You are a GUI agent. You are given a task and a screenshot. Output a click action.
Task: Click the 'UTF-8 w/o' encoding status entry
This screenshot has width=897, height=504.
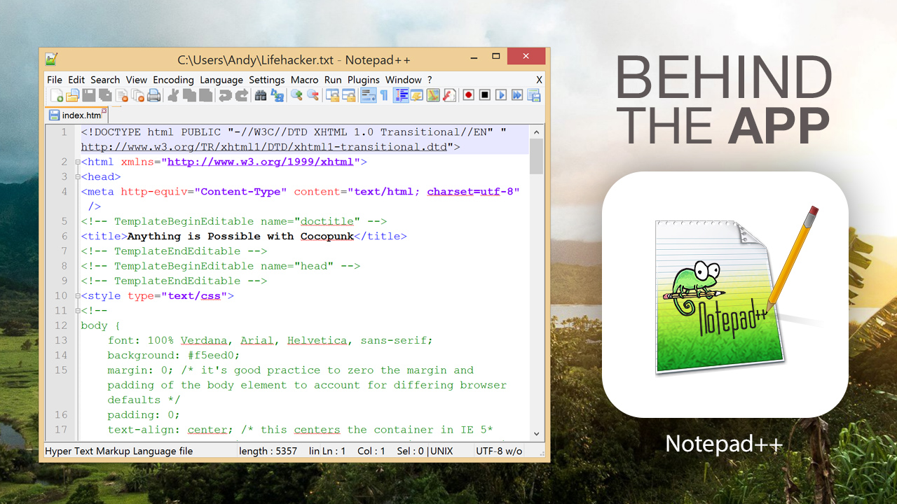(499, 451)
